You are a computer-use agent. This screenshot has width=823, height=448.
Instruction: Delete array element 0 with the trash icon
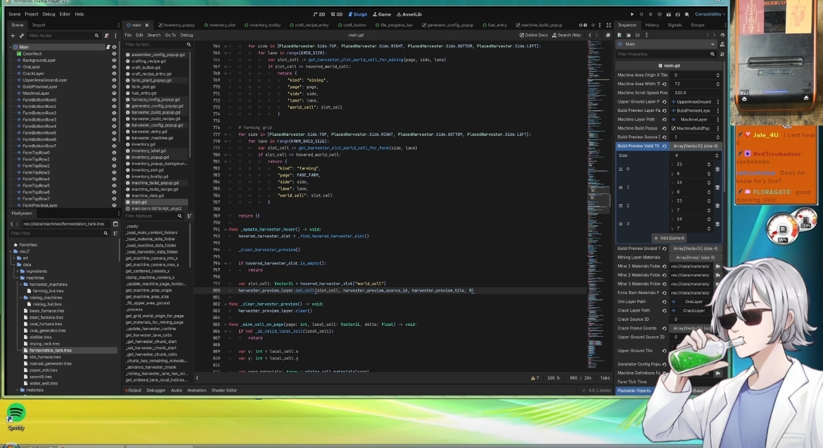(717, 169)
